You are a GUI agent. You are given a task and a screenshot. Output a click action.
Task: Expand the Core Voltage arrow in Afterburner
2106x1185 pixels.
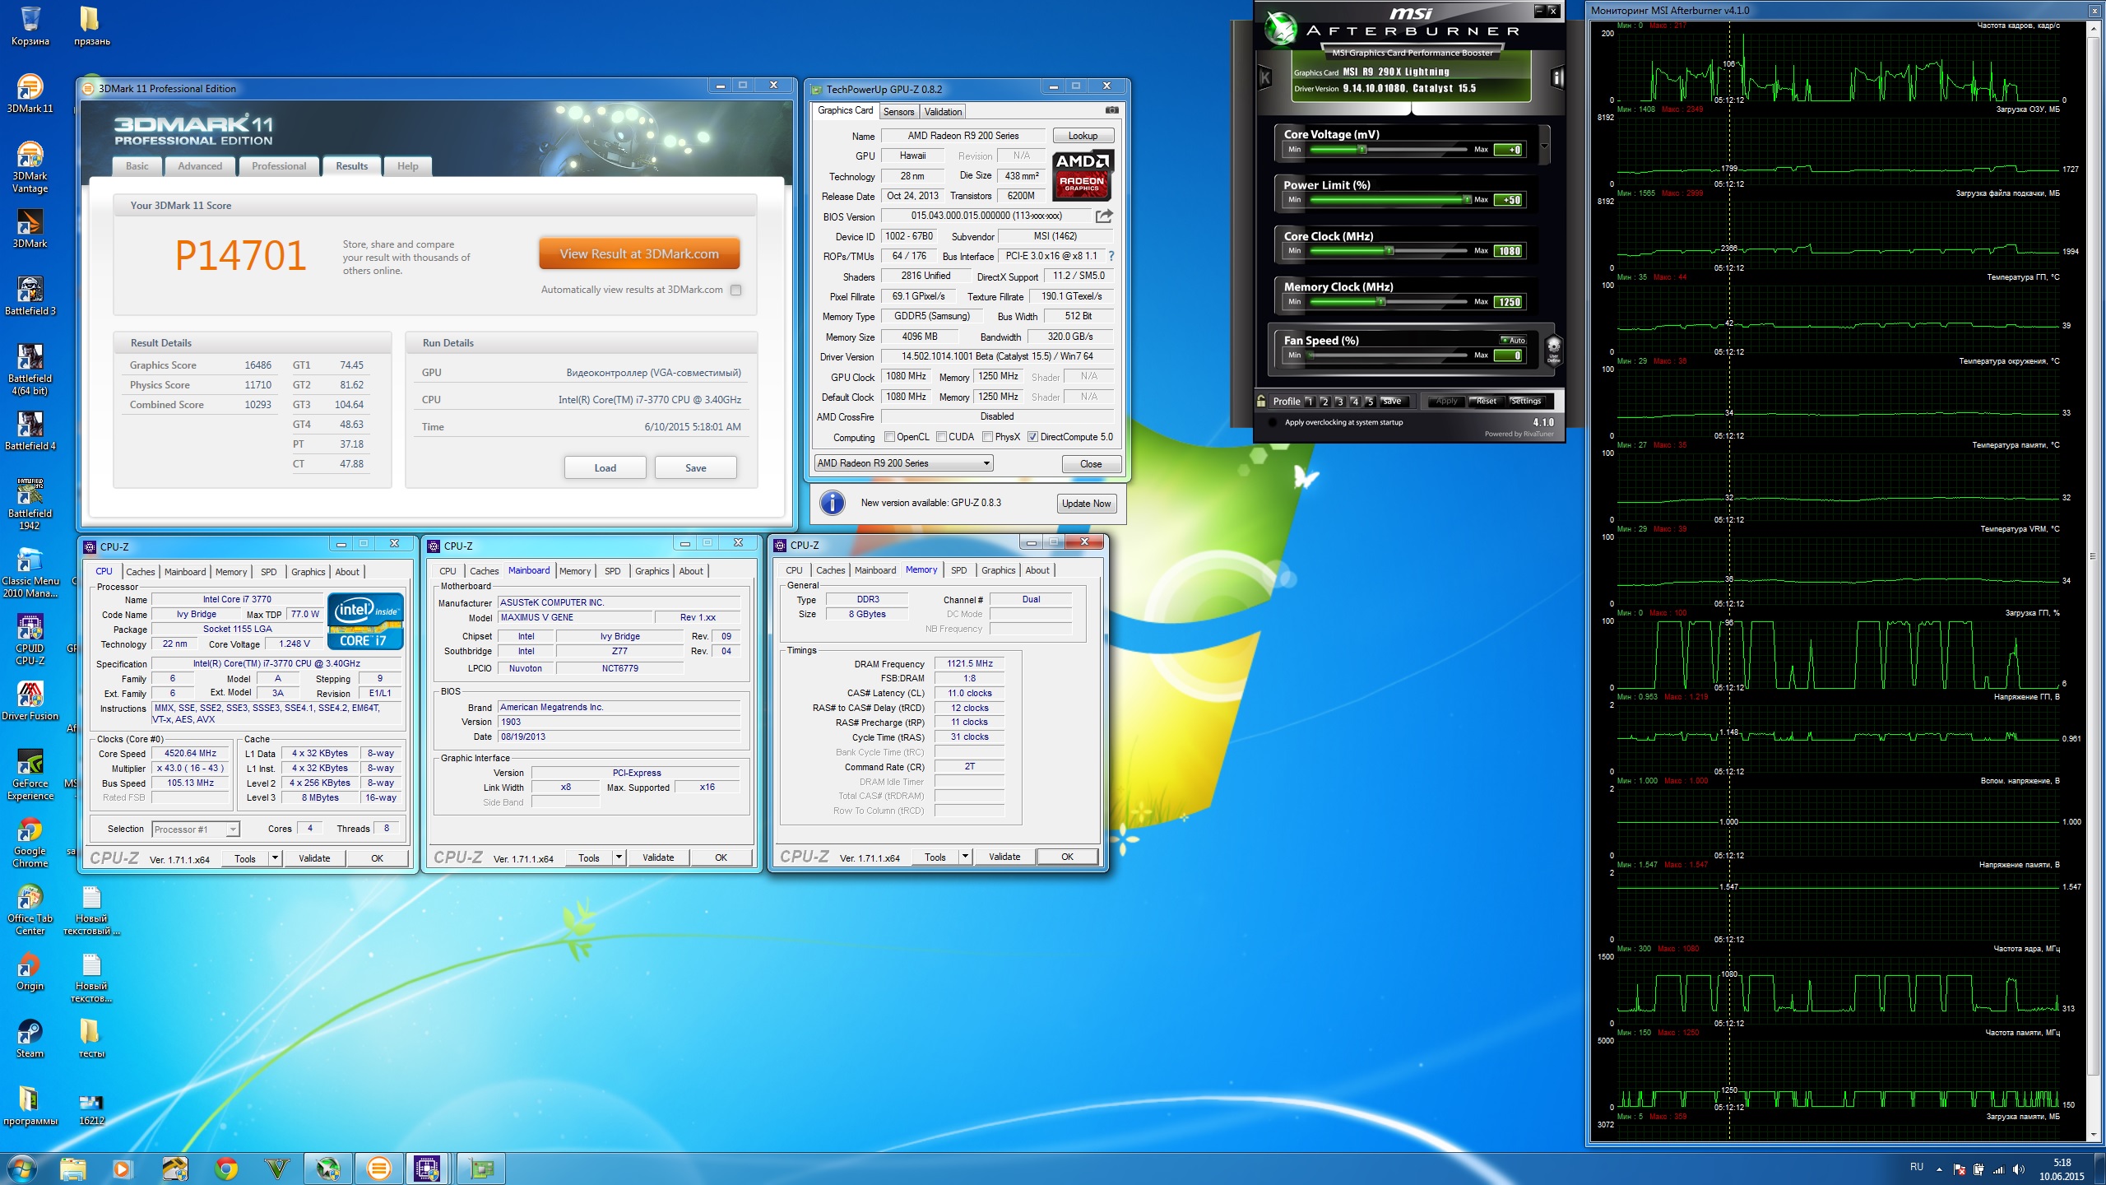pos(1544,146)
